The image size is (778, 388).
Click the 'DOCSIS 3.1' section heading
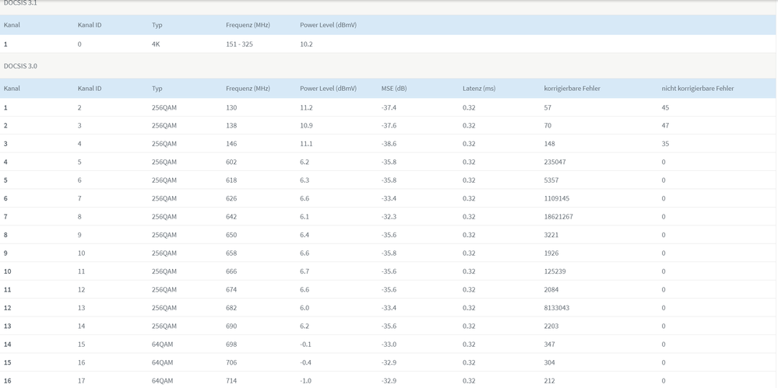click(x=20, y=3)
